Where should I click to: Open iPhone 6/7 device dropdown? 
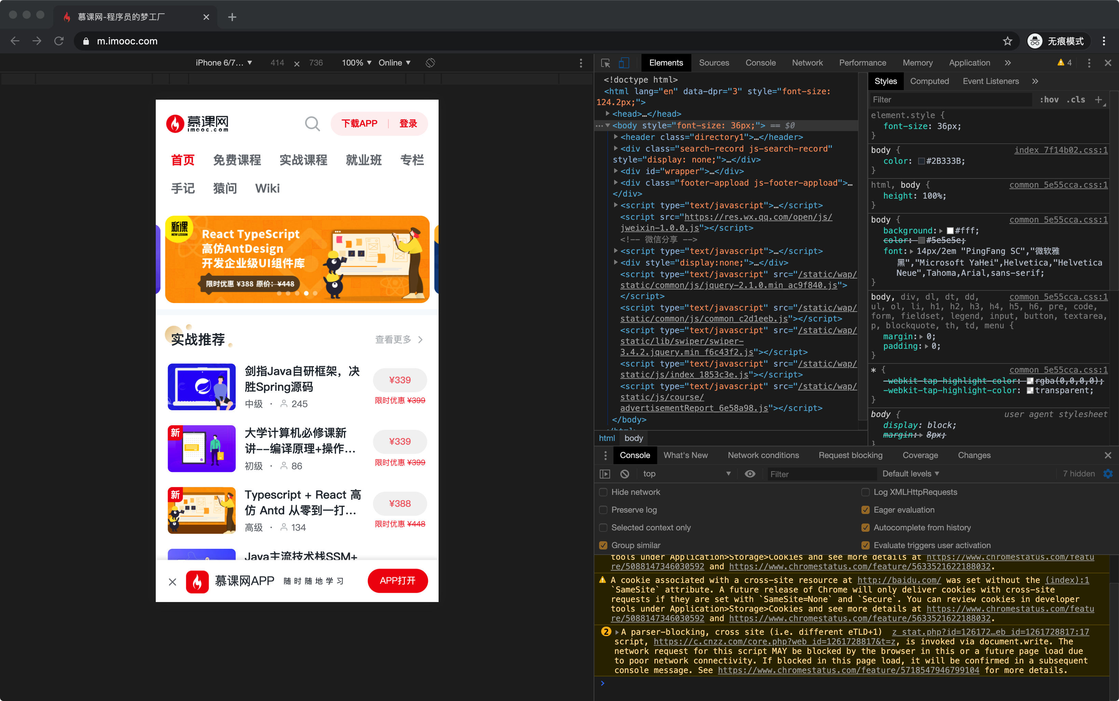point(224,62)
